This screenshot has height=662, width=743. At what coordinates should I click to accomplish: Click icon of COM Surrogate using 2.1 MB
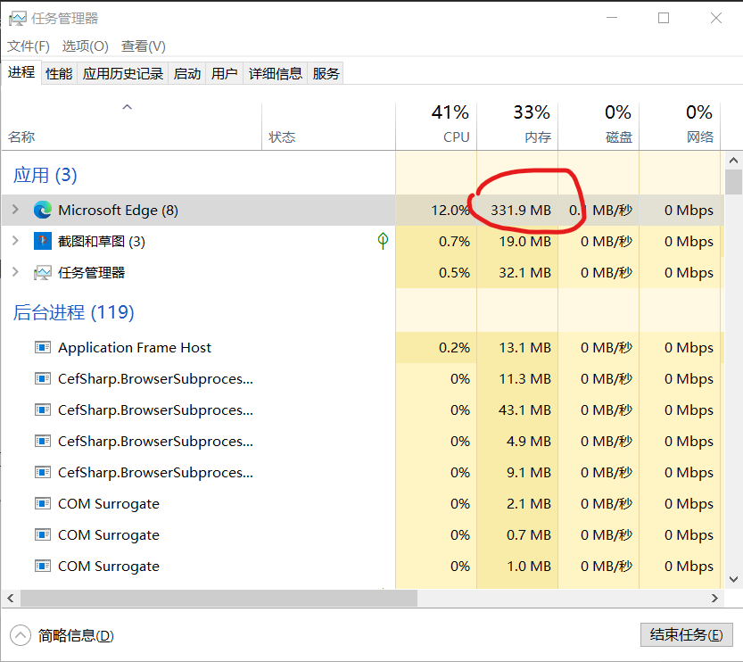43,504
